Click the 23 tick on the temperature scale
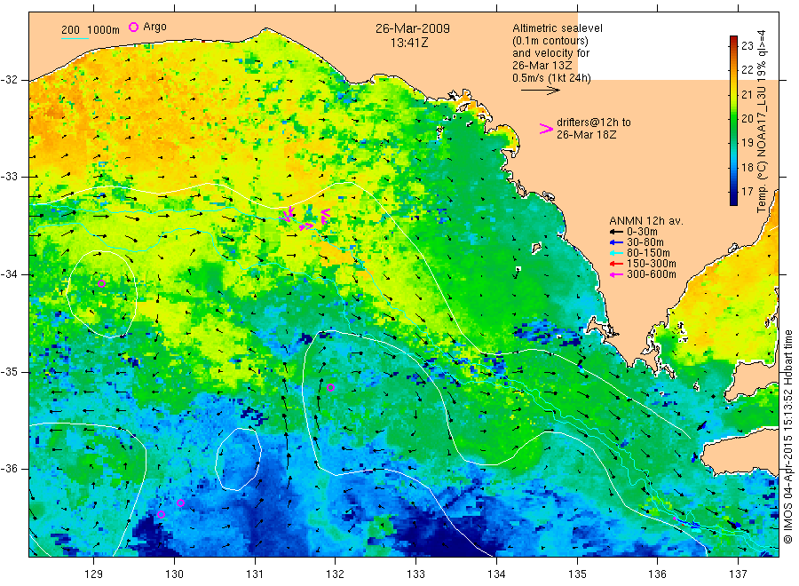799x586 pixels. coord(747,46)
